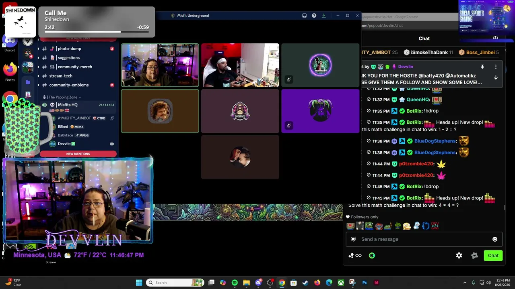Open Steam from the taskbar
The image size is (515, 289).
(305, 283)
